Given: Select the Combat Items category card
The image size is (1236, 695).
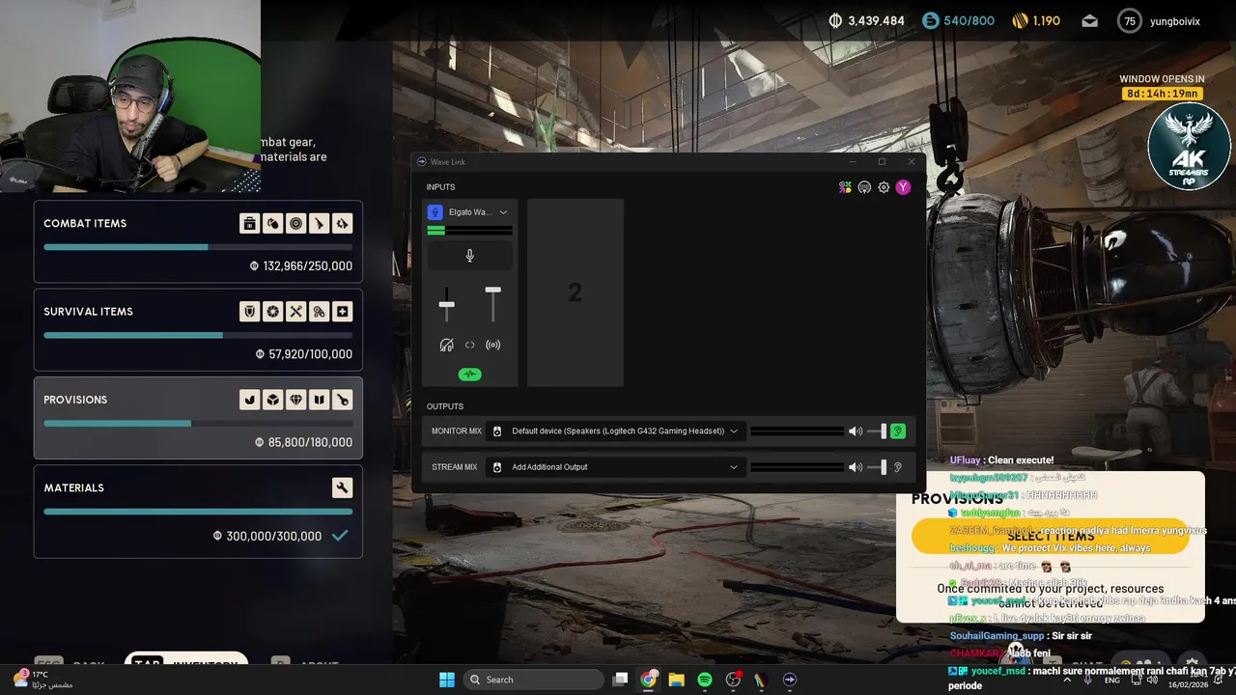Looking at the screenshot, I should click(x=198, y=242).
